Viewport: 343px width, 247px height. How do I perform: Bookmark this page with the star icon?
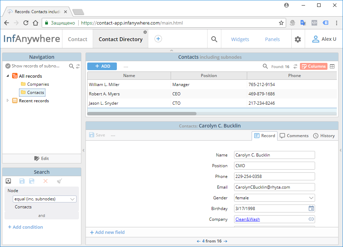(281, 23)
